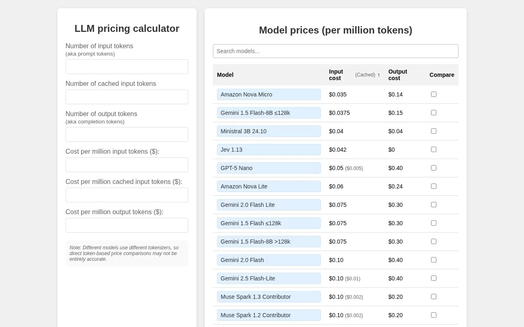This screenshot has width=524, height=327.
Task: Click Cost per million cached input tokens field
Action: click(x=127, y=195)
